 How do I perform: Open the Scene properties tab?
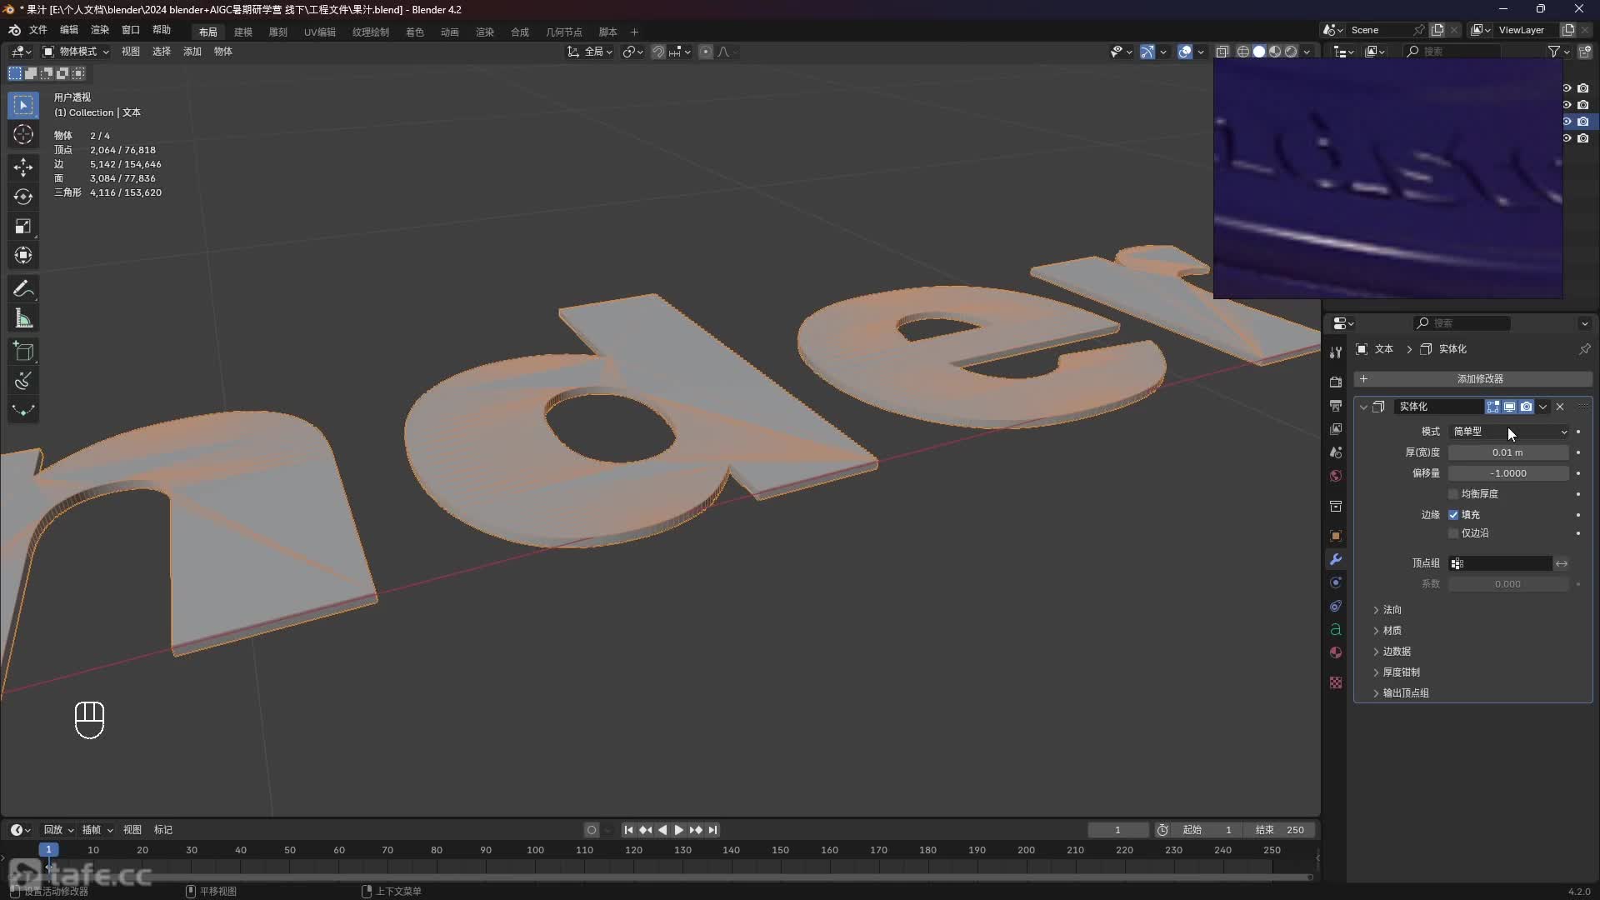[1336, 452]
